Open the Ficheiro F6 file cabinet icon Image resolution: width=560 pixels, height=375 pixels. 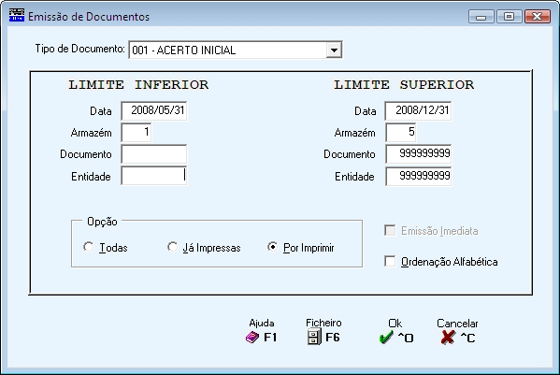tap(314, 338)
